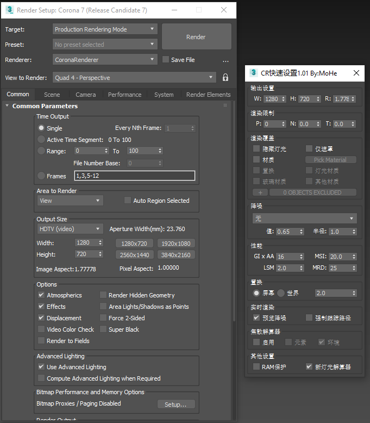The image size is (370, 423).
Task: Click the CR quick settings window app icon
Action: click(x=254, y=73)
